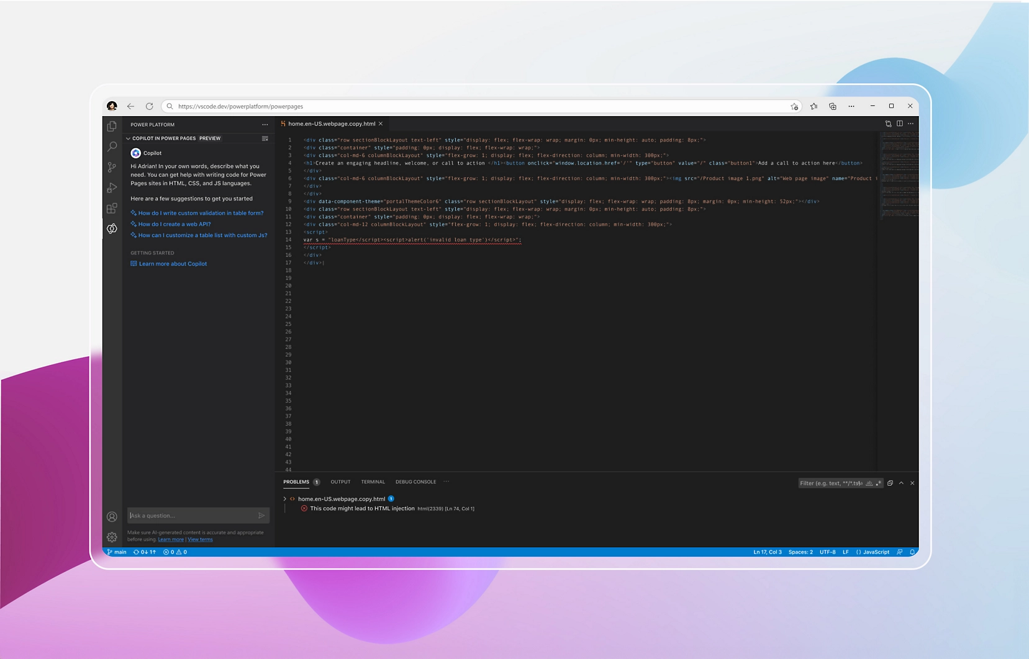This screenshot has width=1029, height=659.
Task: Switch to the Terminal tab
Action: pyautogui.click(x=373, y=482)
